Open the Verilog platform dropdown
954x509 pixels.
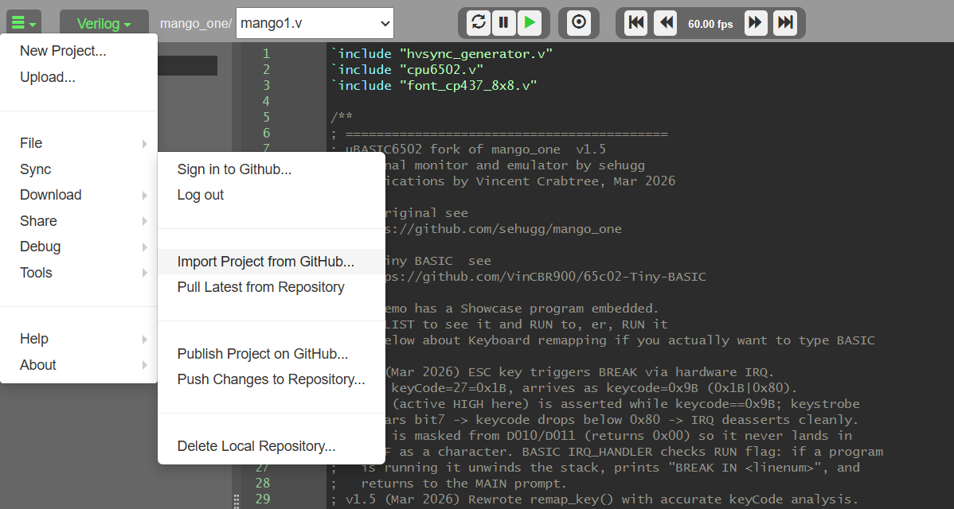(x=104, y=24)
